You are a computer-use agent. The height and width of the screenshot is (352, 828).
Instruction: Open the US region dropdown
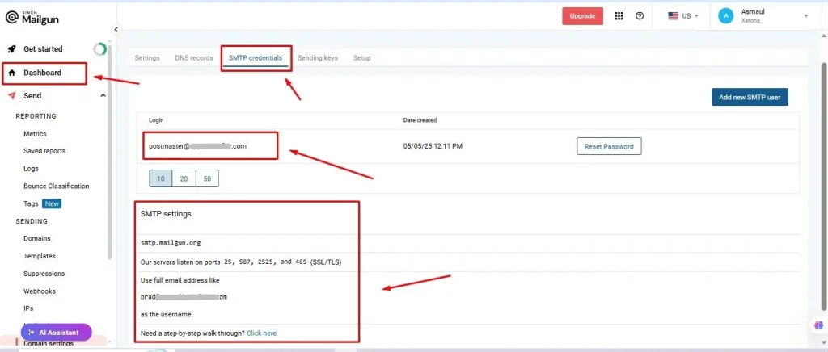point(683,16)
